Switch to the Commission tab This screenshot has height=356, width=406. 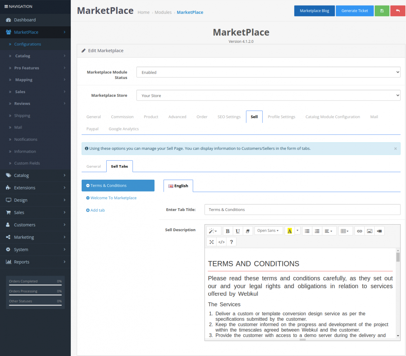[122, 117]
